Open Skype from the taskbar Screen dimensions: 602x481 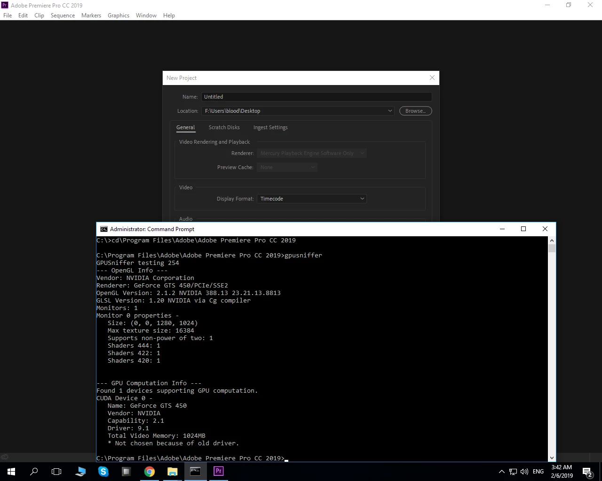[103, 471]
